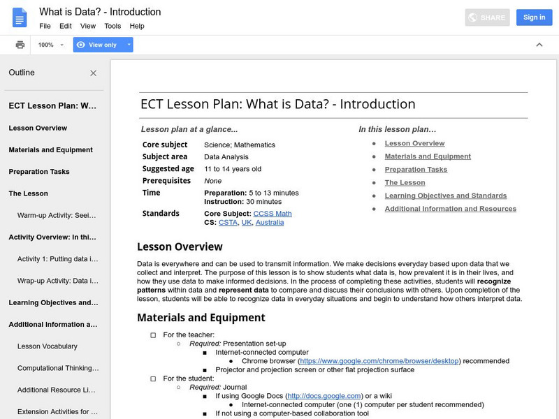559x419 pixels.
Task: Open the zoom level dropdown
Action: 51,45
